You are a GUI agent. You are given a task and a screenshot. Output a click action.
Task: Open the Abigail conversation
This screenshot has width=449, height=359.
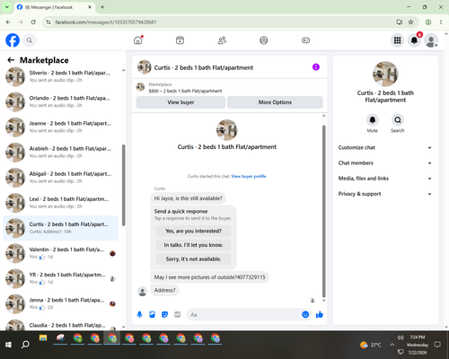click(60, 178)
